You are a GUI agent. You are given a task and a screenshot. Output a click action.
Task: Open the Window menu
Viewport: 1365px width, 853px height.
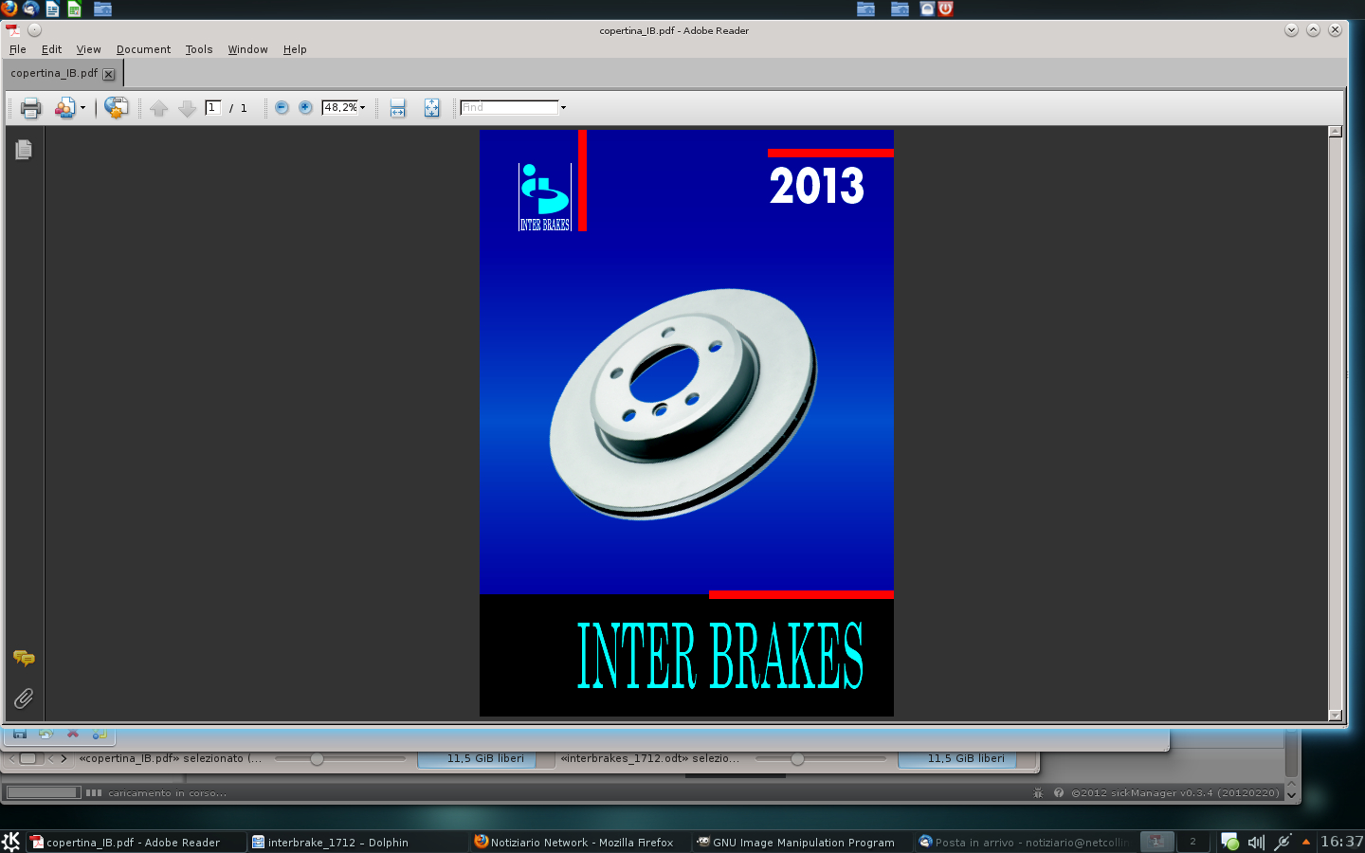click(x=247, y=49)
